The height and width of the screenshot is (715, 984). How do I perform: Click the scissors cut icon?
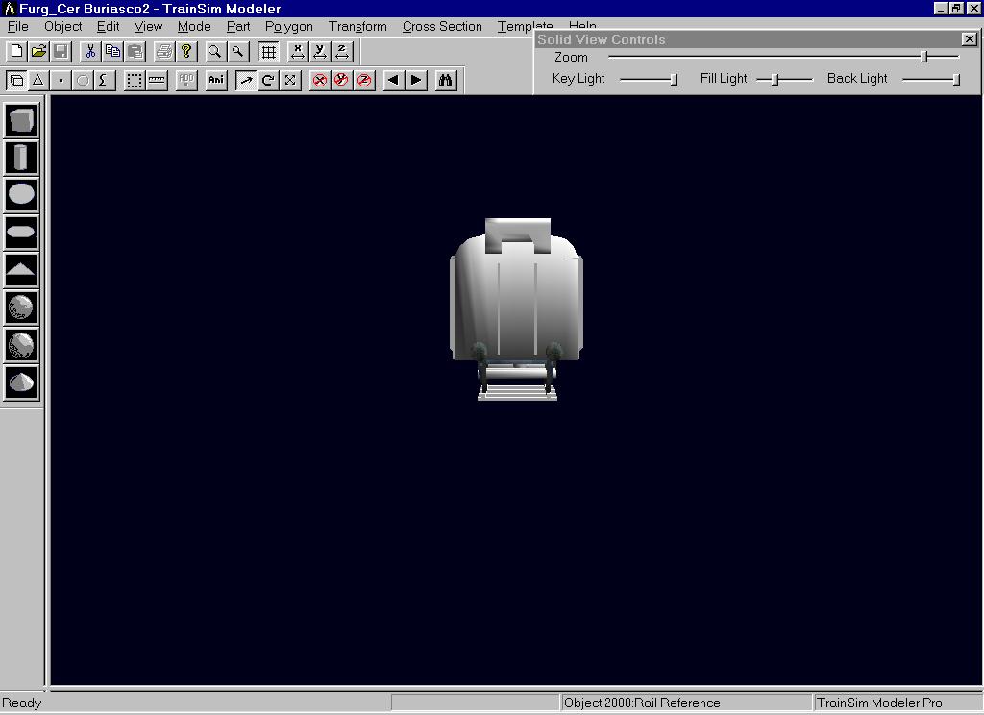tap(90, 52)
